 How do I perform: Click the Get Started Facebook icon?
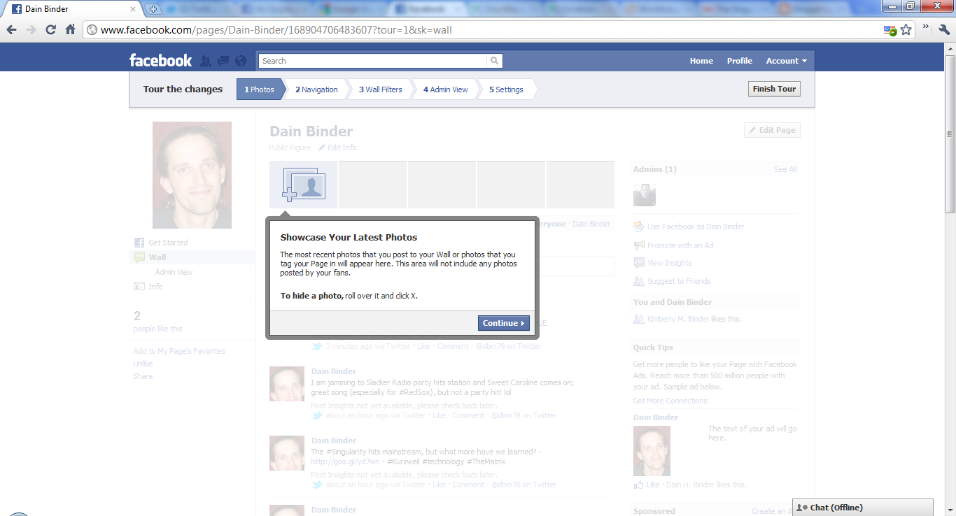pos(139,243)
